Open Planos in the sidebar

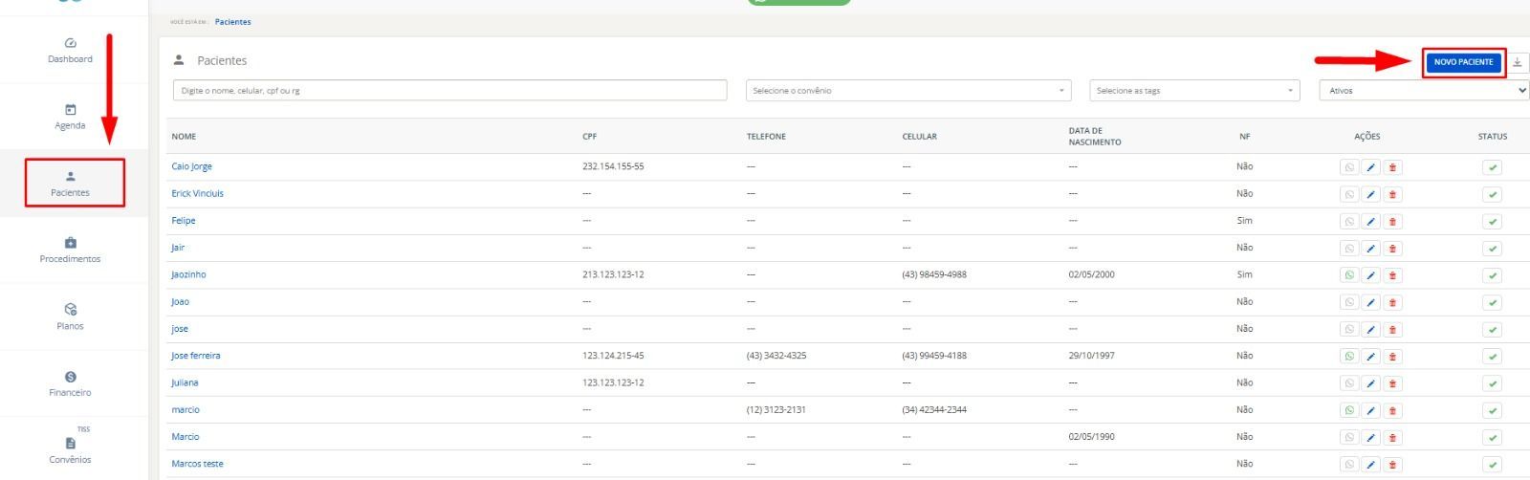click(70, 316)
